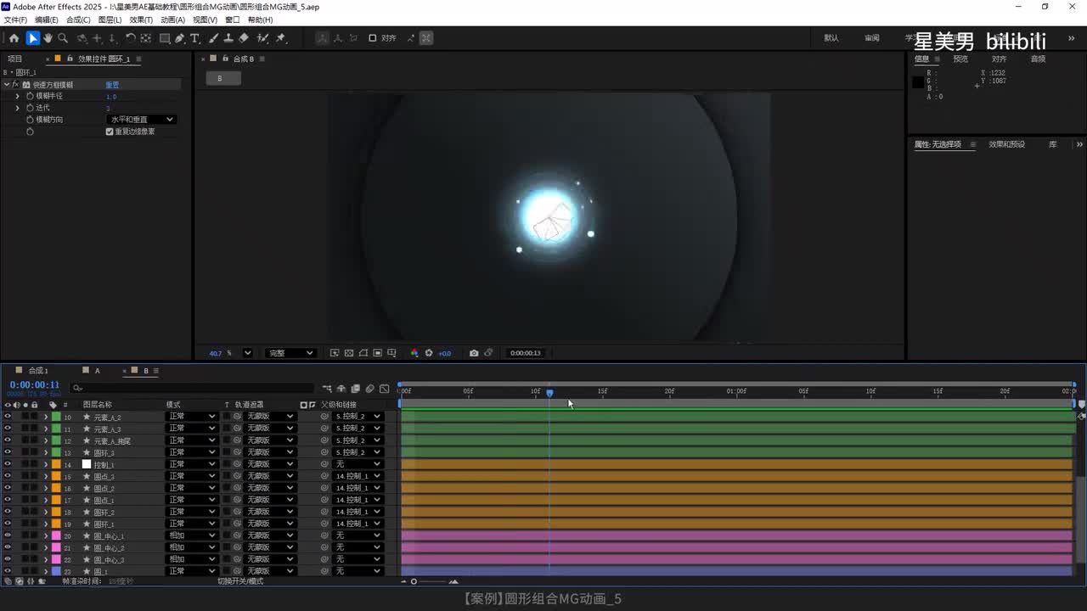Open blend mode dropdown for 圆_中心_1
Image resolution: width=1087 pixels, height=611 pixels.
click(x=192, y=535)
